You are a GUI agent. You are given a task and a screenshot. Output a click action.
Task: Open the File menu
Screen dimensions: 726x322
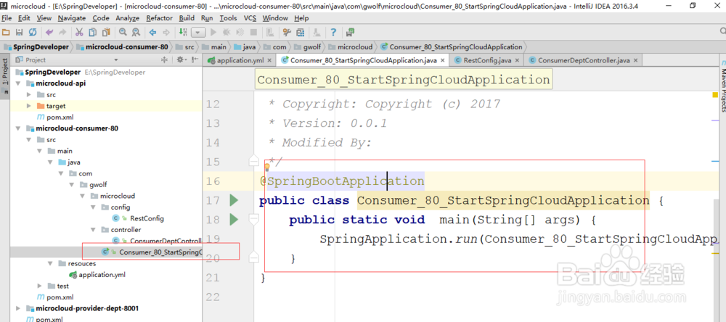click(7, 18)
